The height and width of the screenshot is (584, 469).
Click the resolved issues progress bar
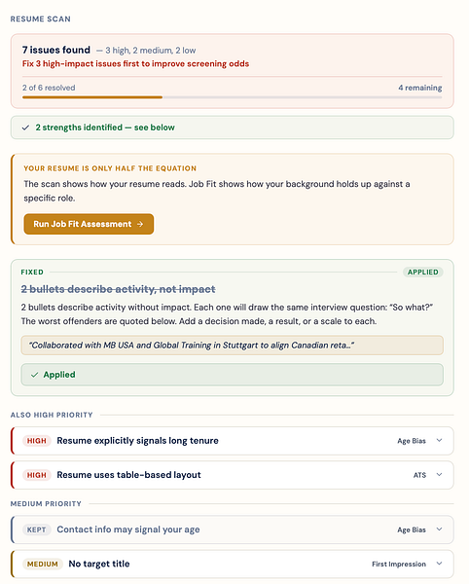click(232, 97)
